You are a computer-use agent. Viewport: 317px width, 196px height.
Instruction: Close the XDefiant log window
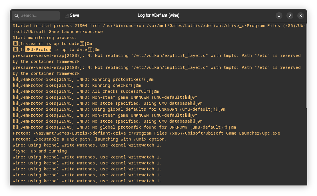tap(300, 16)
